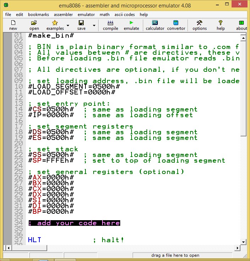Click the #LOAD_SEGMENT=0500h# line
Screen dimensions: 250x261
point(74,87)
